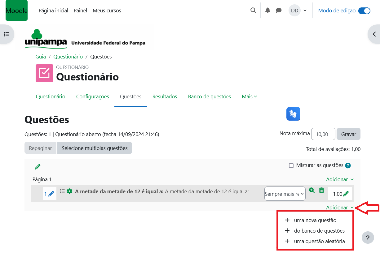Open the course index drawer icon
The width and height of the screenshot is (380, 253).
point(7,34)
